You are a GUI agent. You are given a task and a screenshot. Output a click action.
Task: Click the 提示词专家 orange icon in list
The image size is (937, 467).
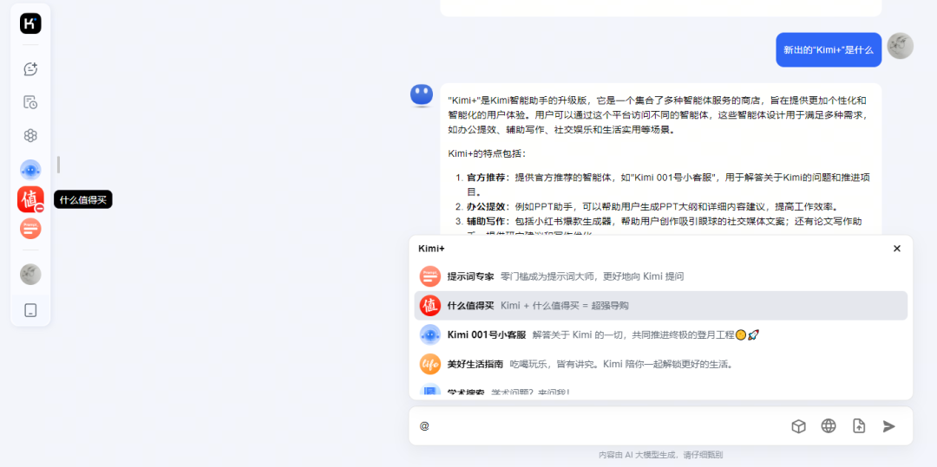point(429,276)
